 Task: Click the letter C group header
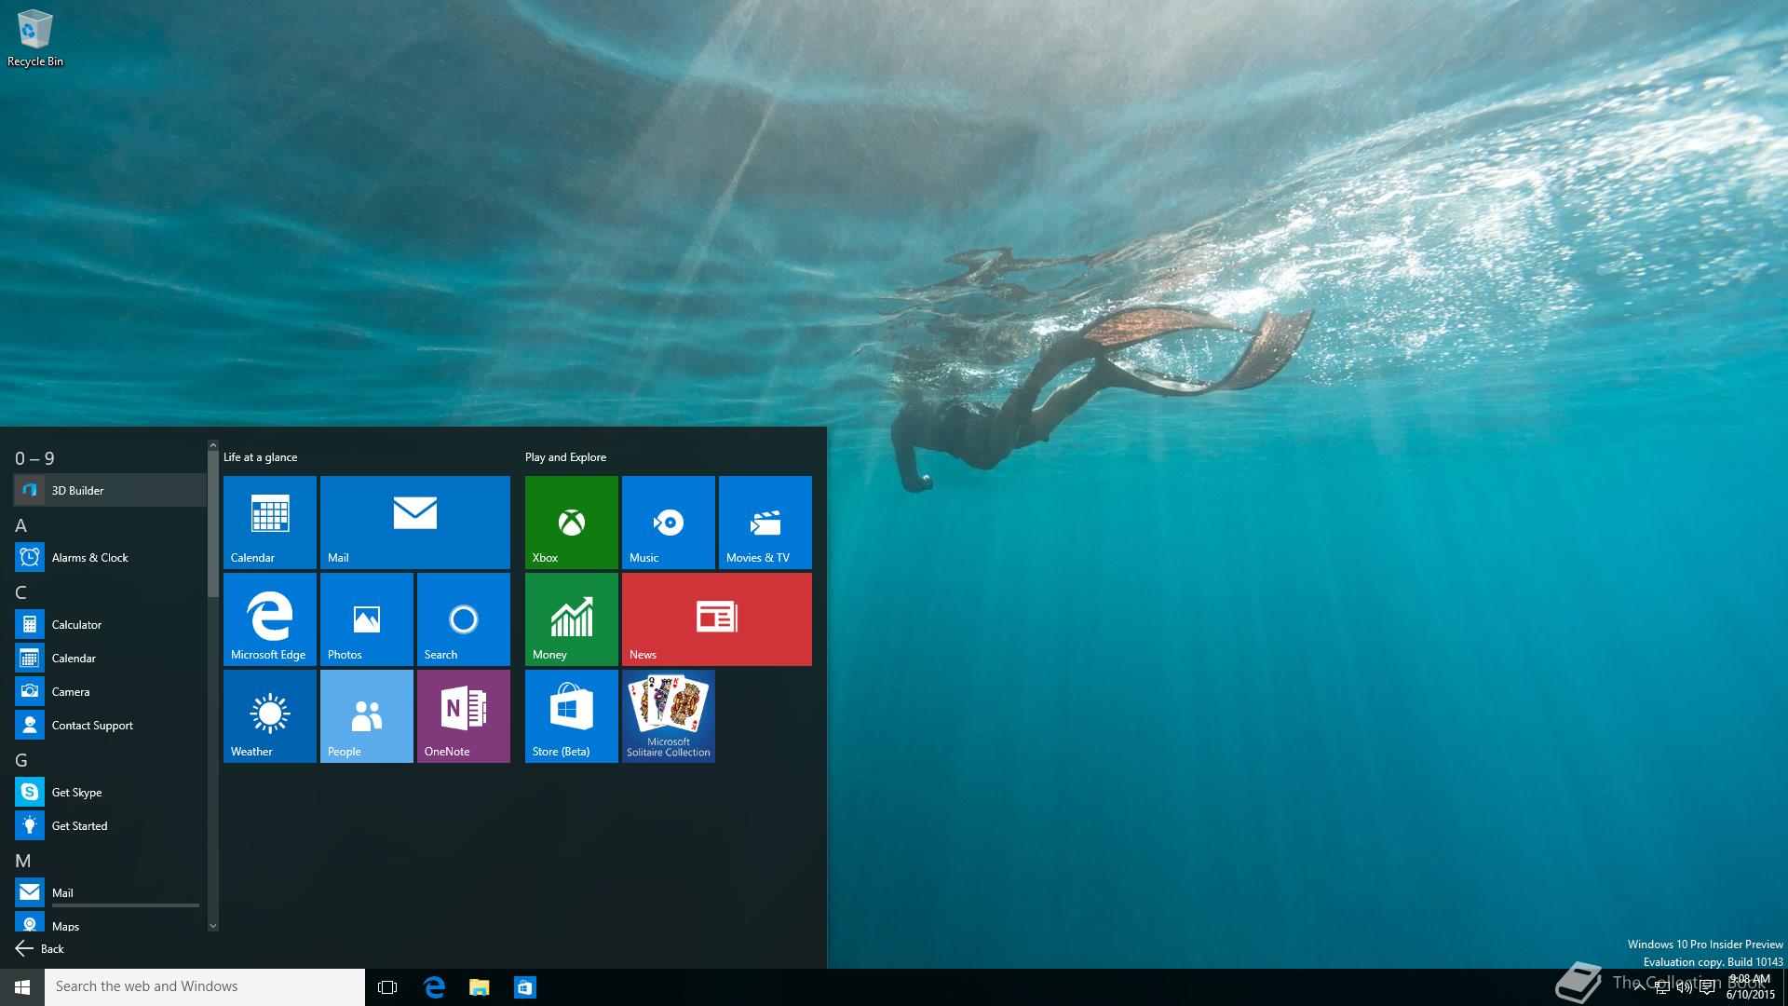(20, 592)
